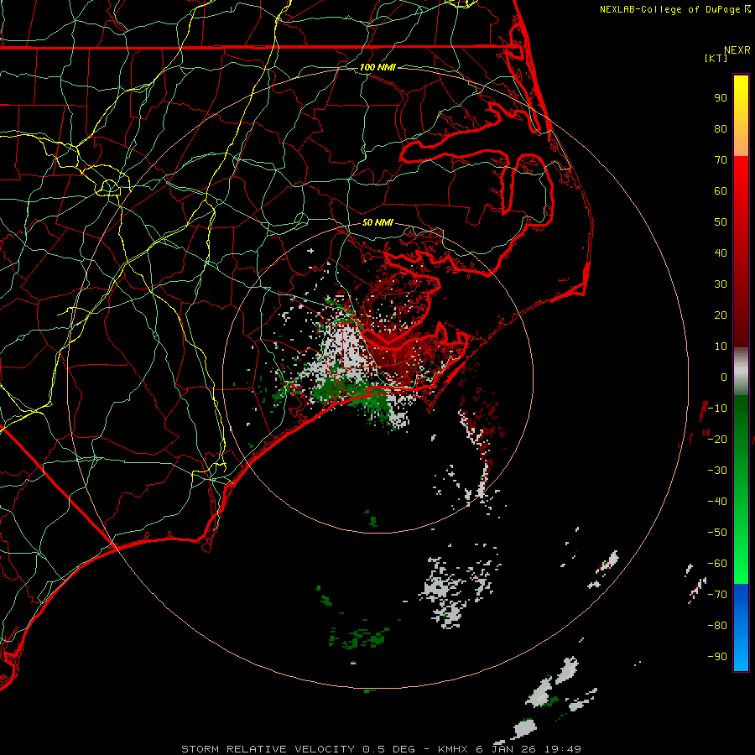Click the -50 value on the velocity scale
This screenshot has height=755, width=755.
click(717, 533)
